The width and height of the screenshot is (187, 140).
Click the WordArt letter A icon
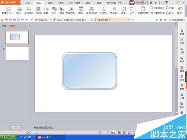[114, 9]
